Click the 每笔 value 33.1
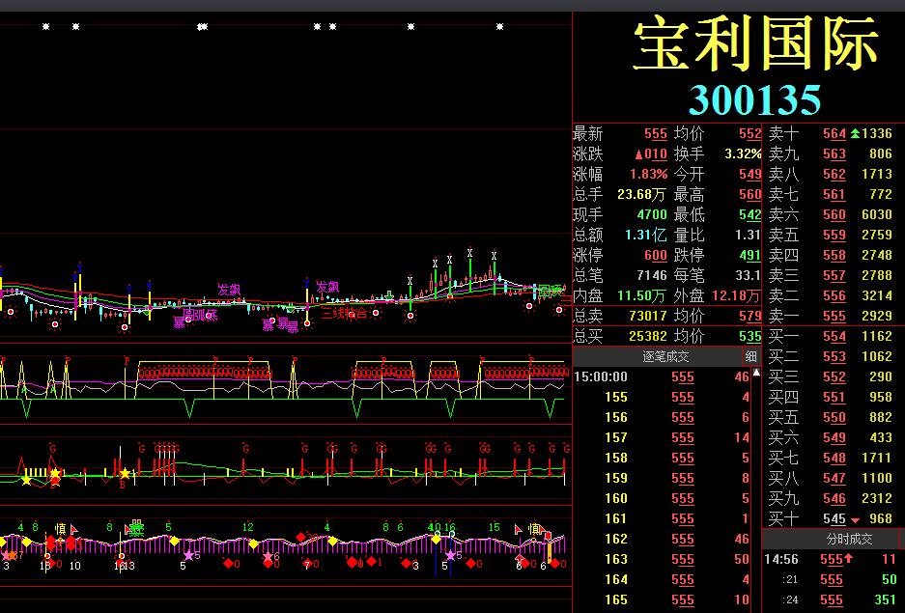The height and width of the screenshot is (613, 905). (749, 275)
